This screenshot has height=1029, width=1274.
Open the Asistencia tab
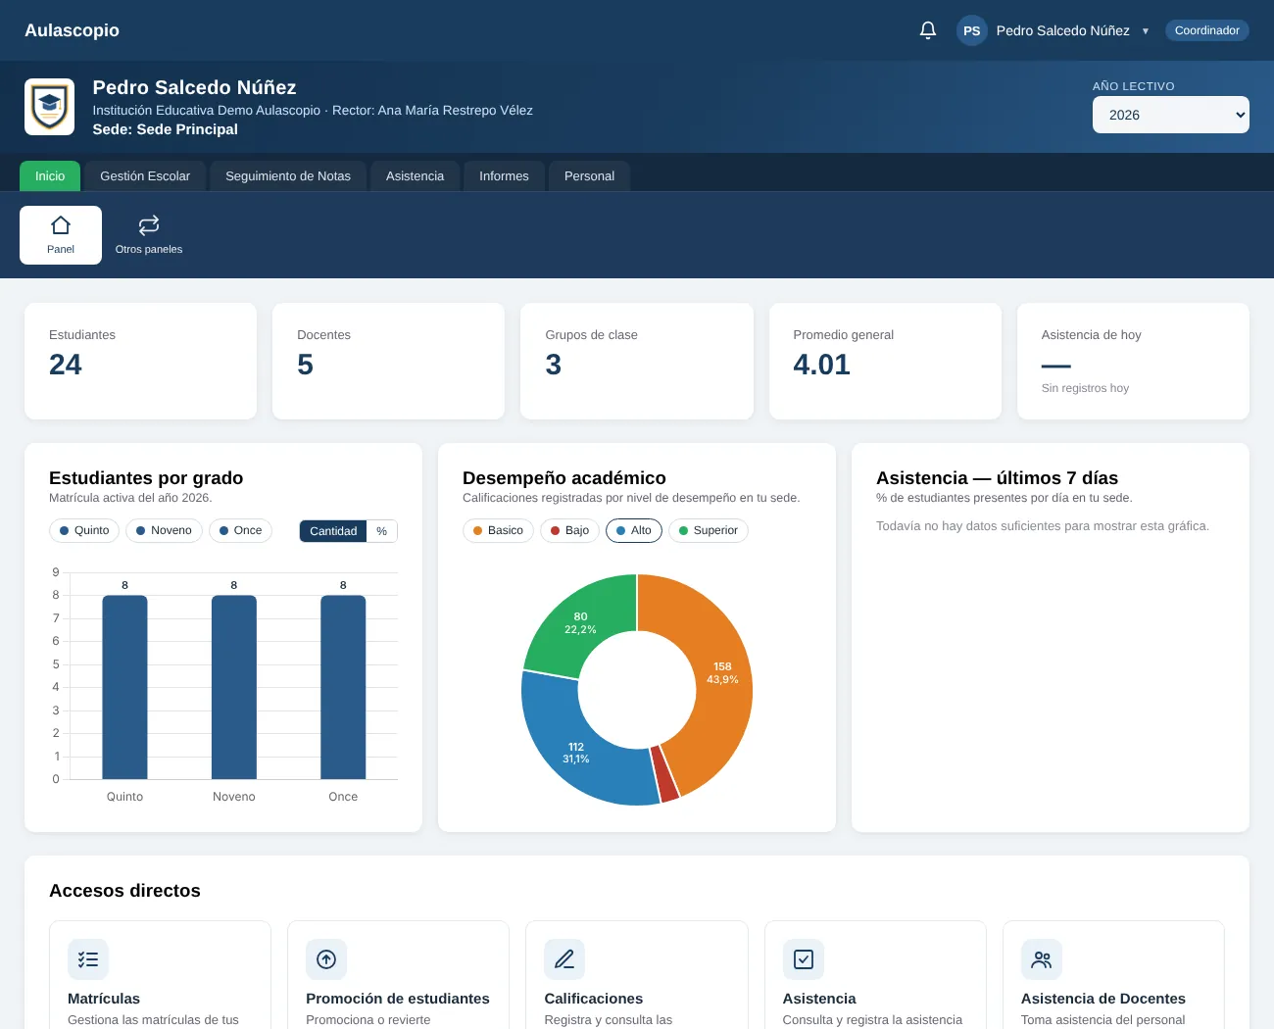[415, 176]
